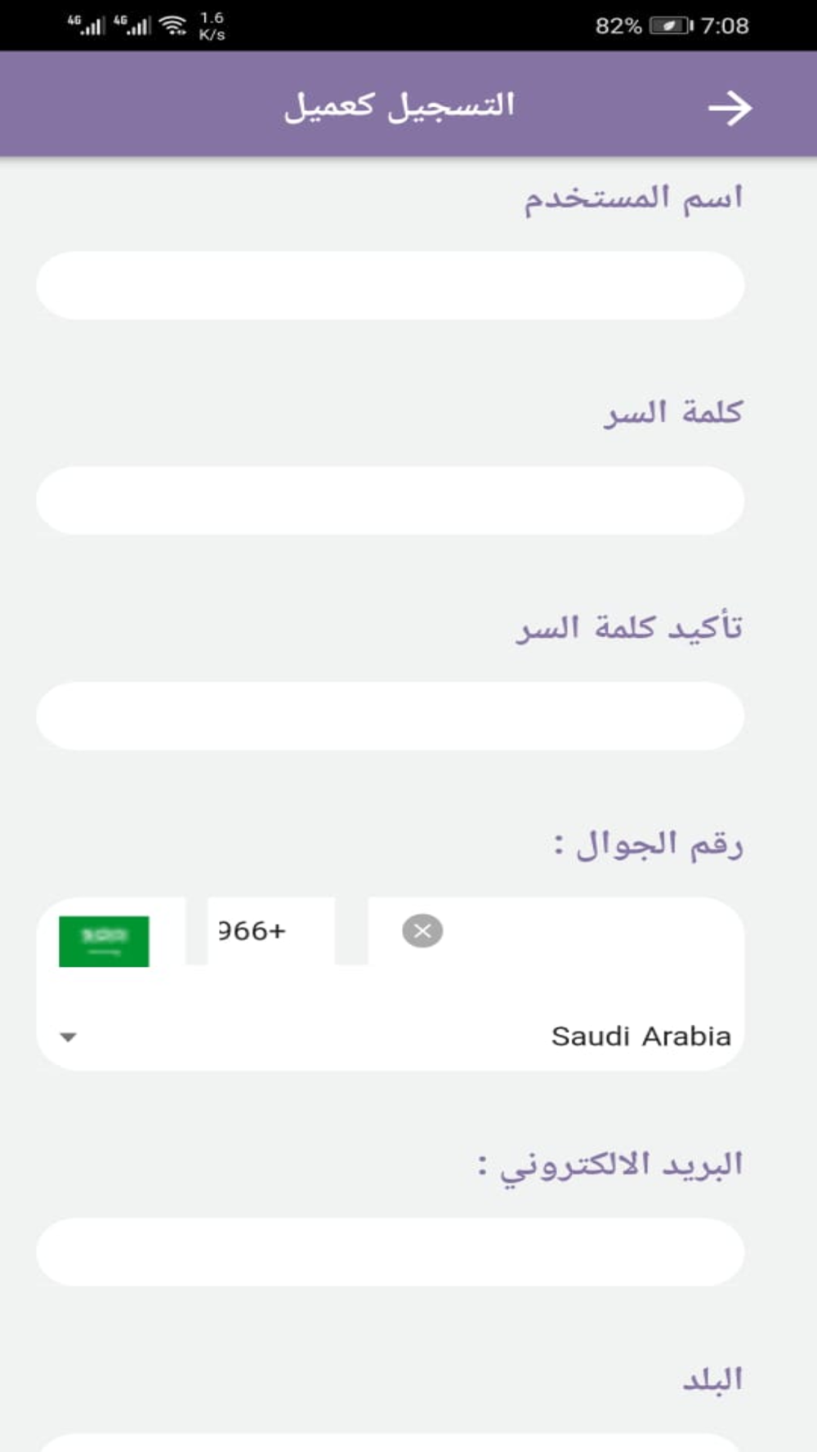Image resolution: width=817 pixels, height=1452 pixels.
Task: Select the Saudi Arabia country name
Action: 641,1036
